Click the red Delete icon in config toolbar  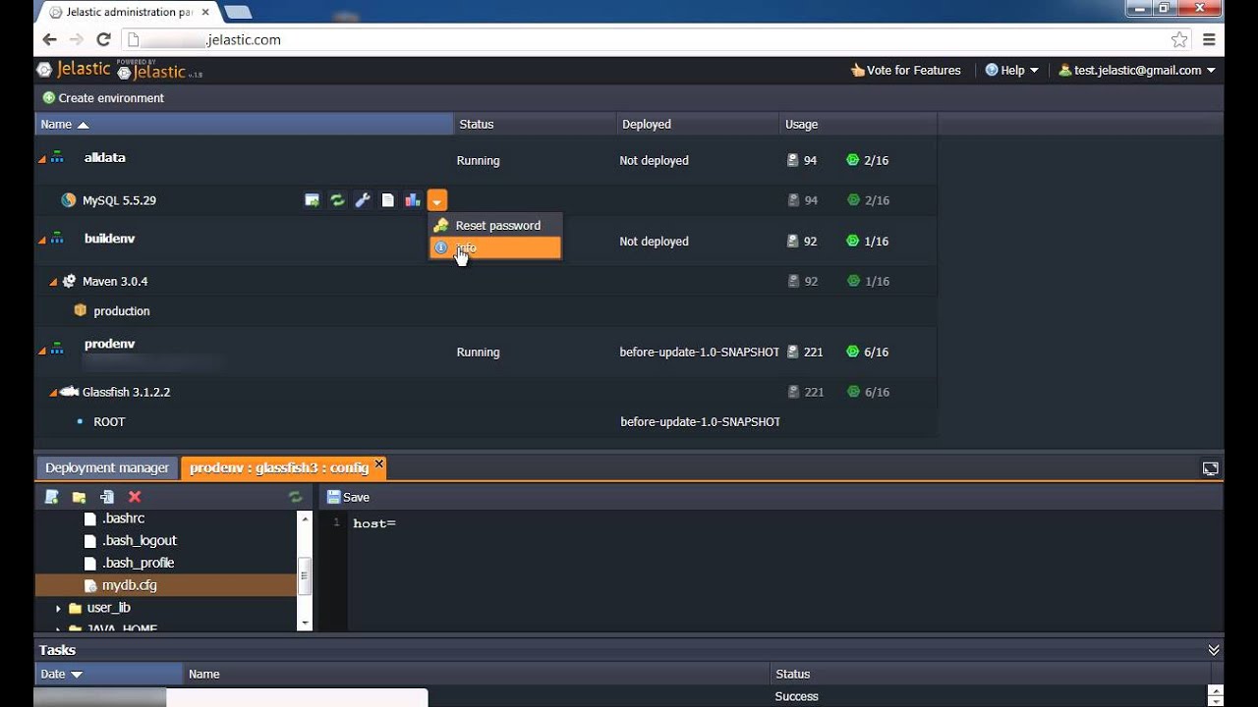(135, 497)
